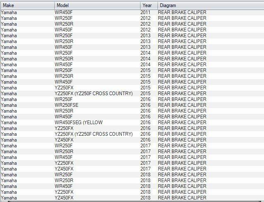The image size is (264, 202).
Task: Click year 2015 in plain YZ250FX row
Action: coord(145,88)
